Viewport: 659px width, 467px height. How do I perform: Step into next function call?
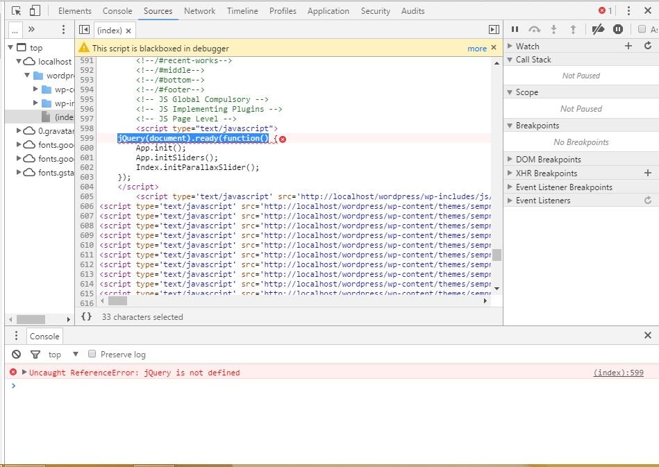(554, 29)
